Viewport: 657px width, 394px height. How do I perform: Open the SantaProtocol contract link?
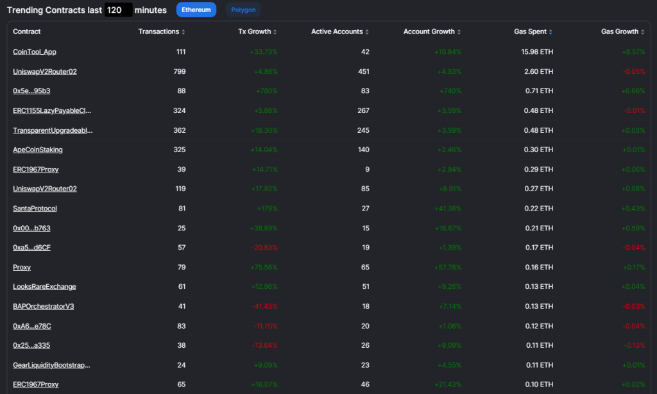[35, 209]
